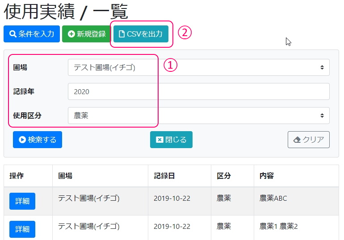This screenshot has width=344, height=240.
Task: Click the eraser icon in クリア button
Action: [297, 140]
